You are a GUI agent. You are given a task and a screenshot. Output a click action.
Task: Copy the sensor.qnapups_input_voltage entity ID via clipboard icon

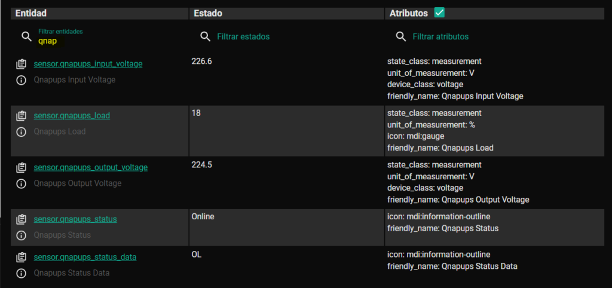pos(21,64)
